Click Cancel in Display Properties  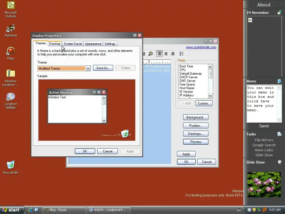point(107,151)
